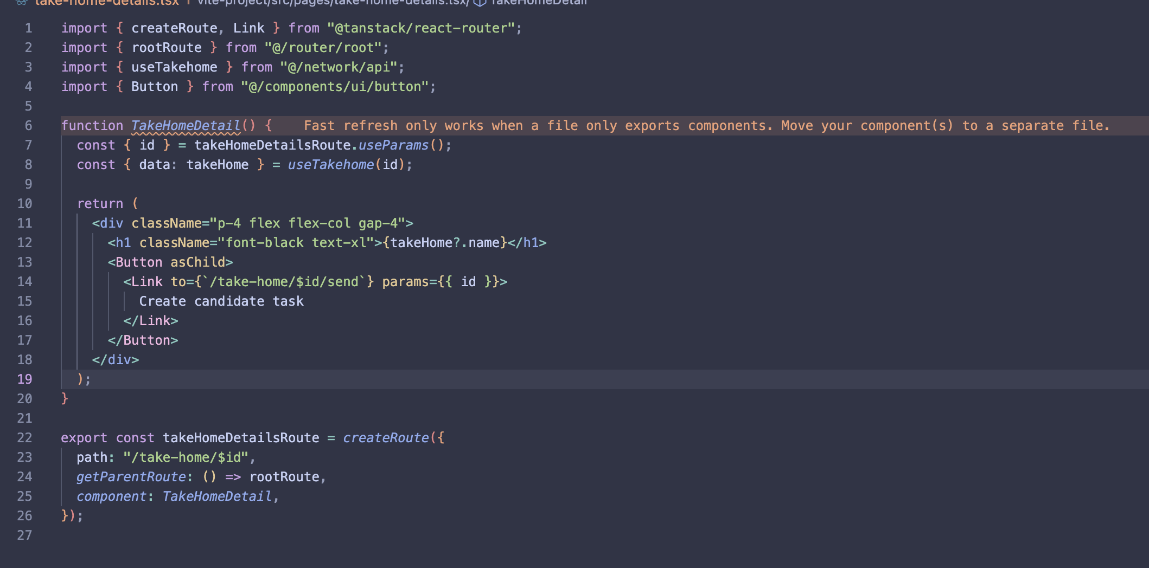Image resolution: width=1149 pixels, height=568 pixels.
Task: Click takeHomeDetailsRoute on line 22
Action: 241,438
